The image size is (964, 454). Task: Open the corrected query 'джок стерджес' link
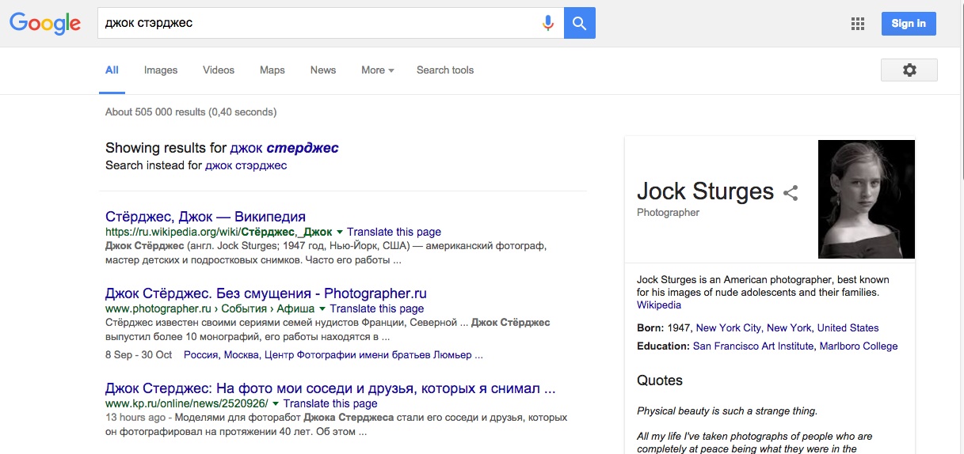click(284, 148)
